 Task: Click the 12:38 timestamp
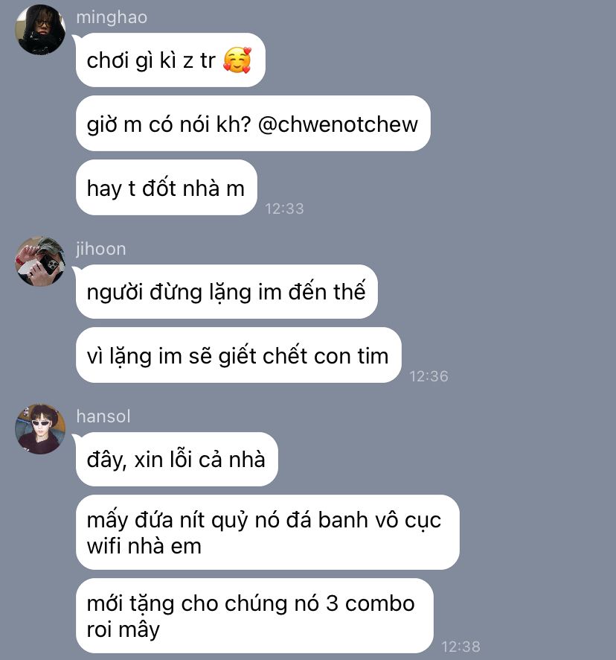(461, 646)
